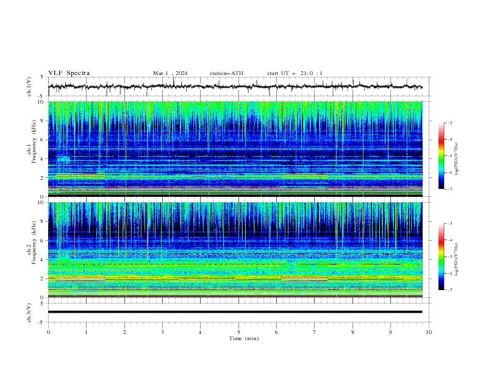Click the upper color bar's log(PSD) label
This screenshot has height=373, width=483.
click(457, 159)
